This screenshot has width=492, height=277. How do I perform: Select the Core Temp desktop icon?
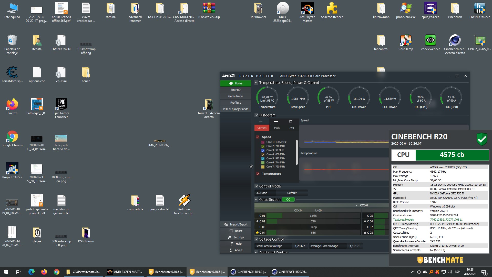click(x=406, y=43)
